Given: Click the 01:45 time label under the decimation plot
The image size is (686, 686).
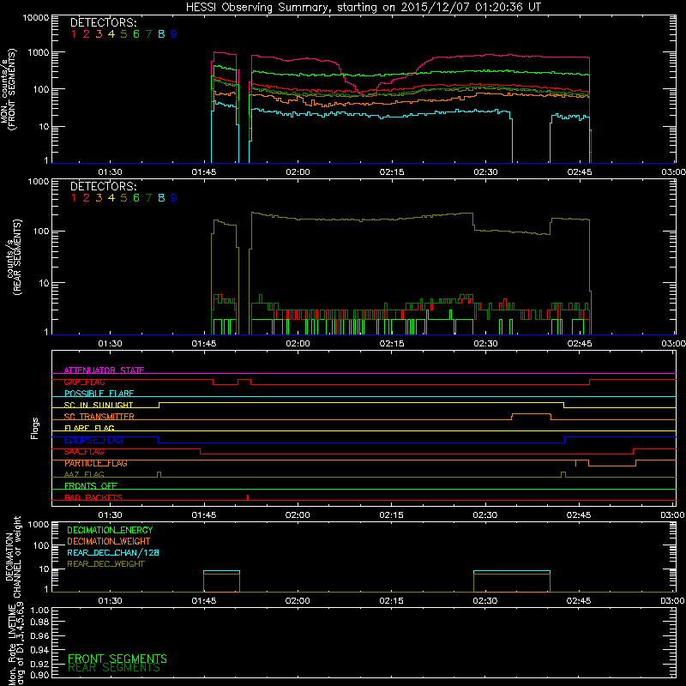Looking at the screenshot, I should click(204, 601).
